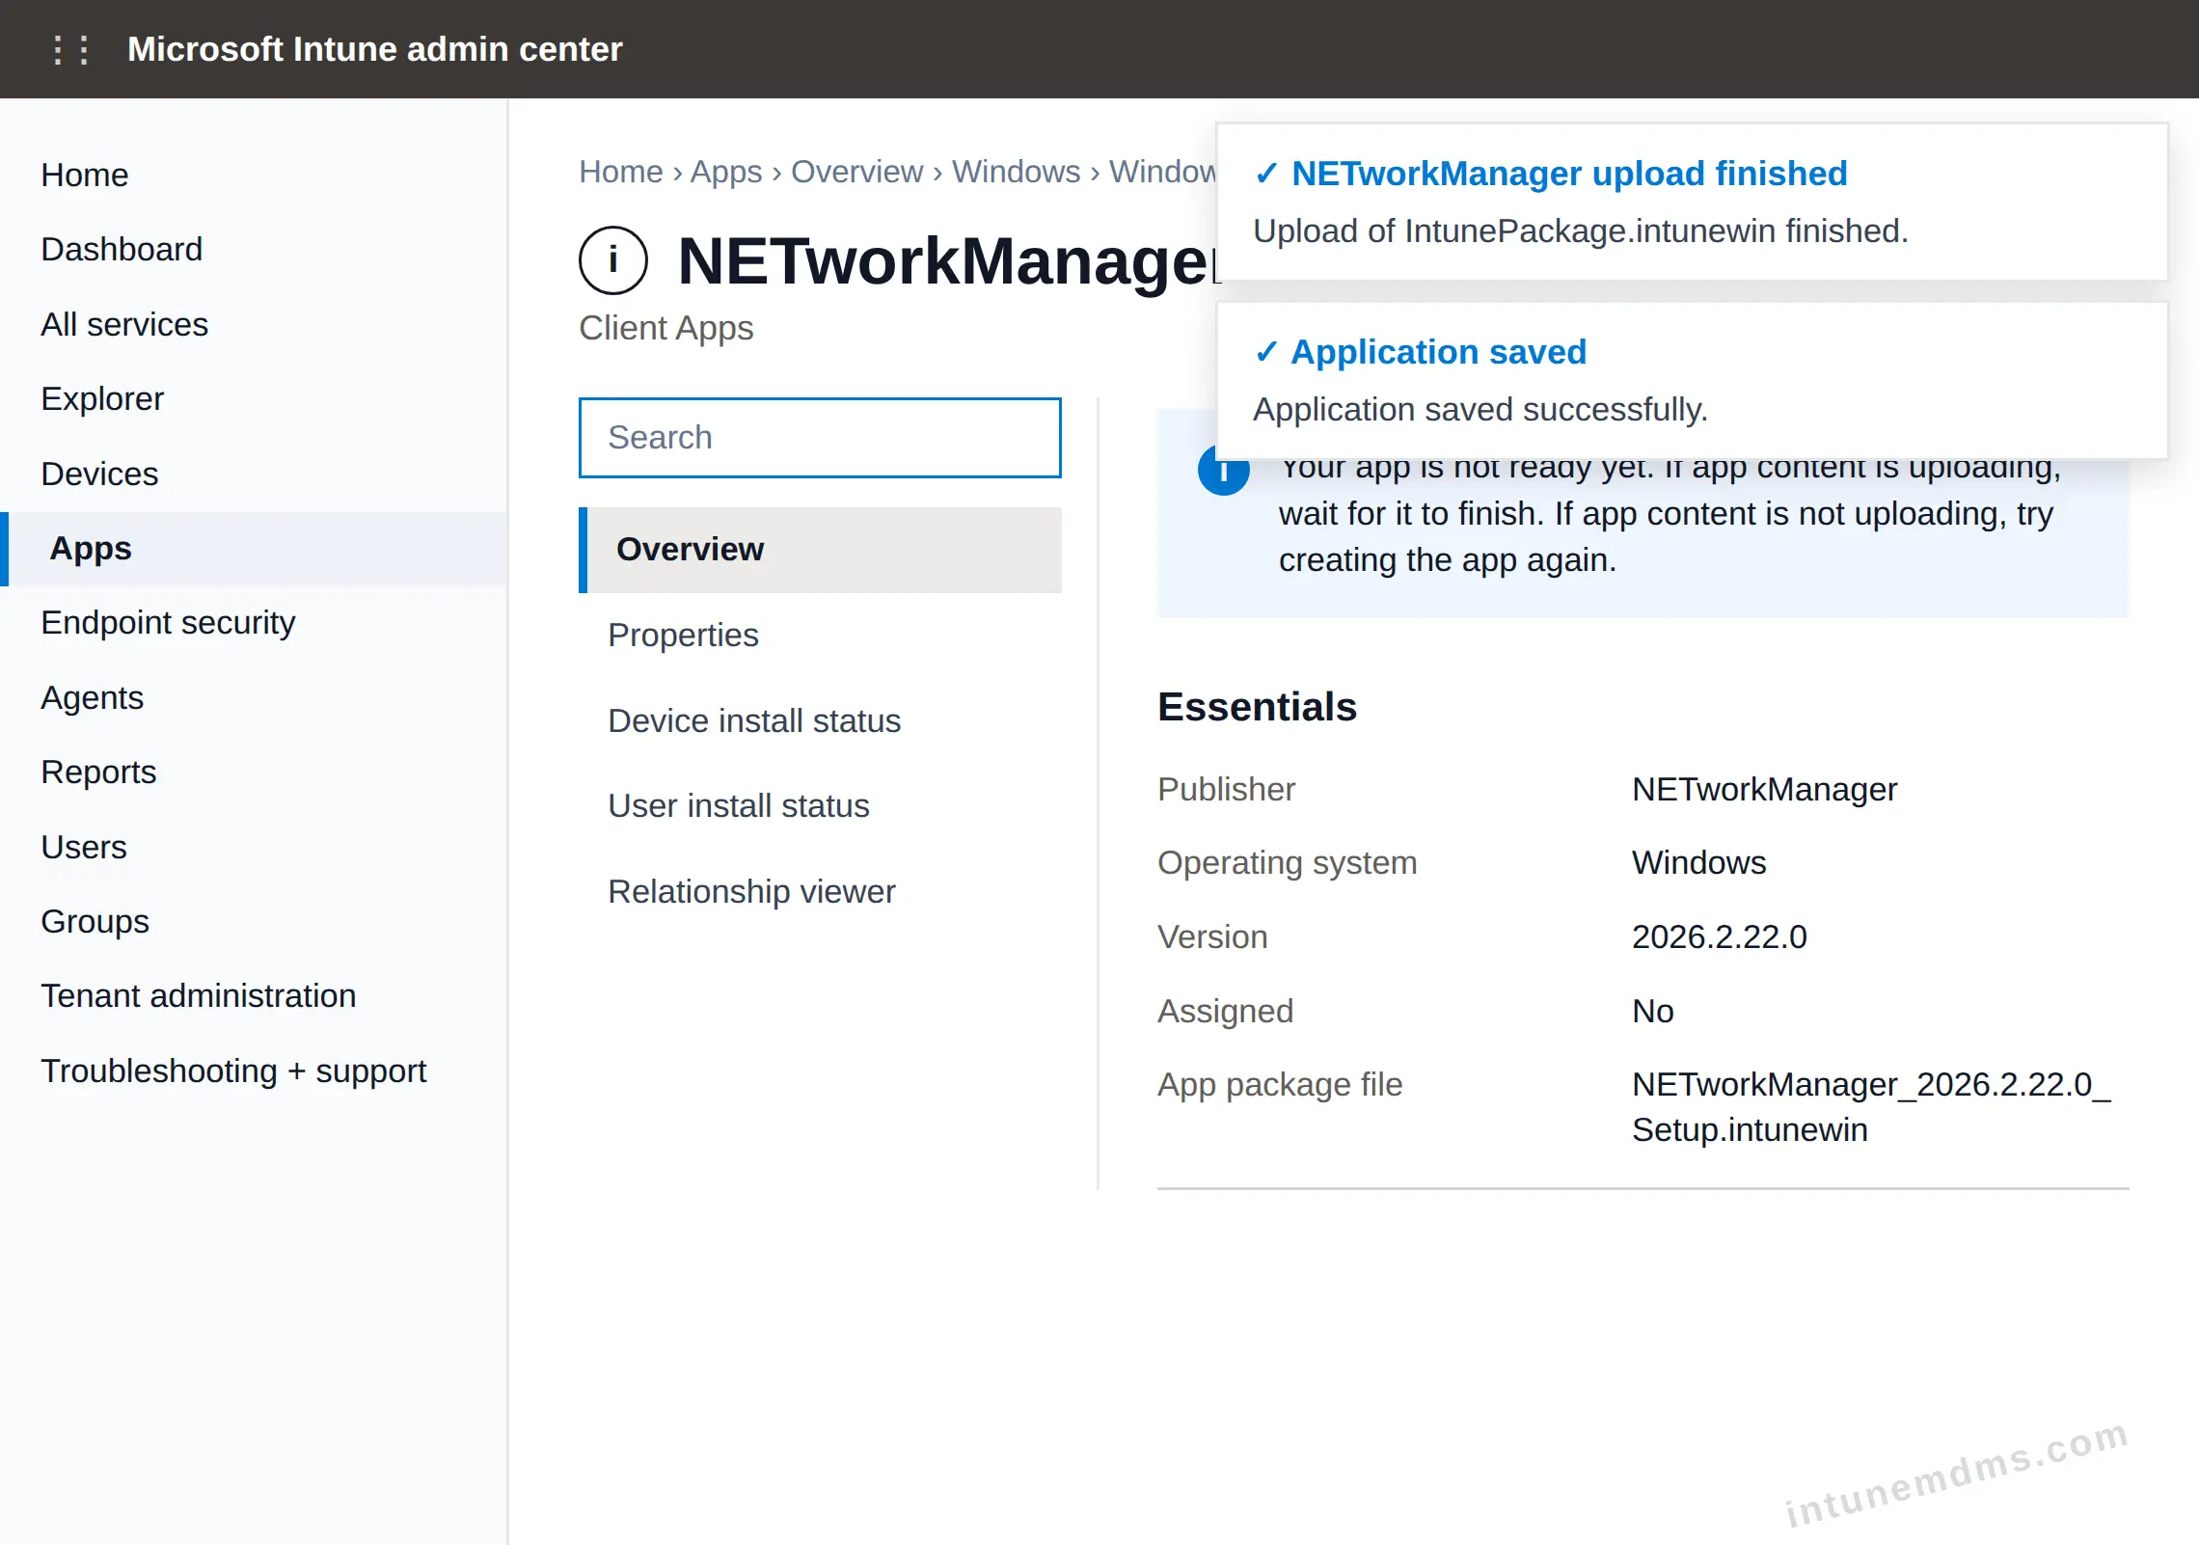Screen dimensions: 2199x1545
Task: Click the blue info icon in the banner
Action: tap(1223, 471)
